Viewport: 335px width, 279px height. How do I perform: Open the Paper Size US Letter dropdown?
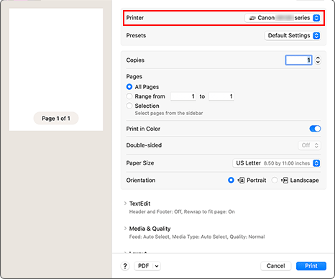277,163
